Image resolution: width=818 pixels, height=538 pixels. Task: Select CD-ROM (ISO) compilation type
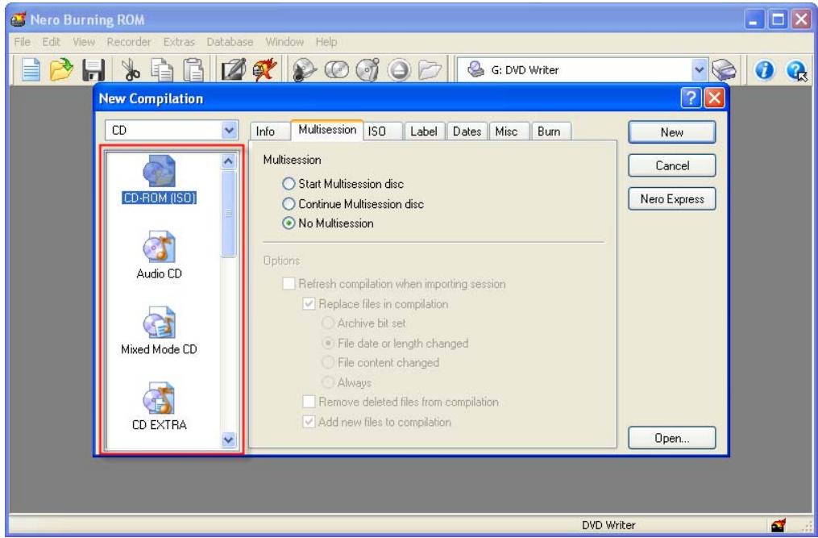point(159,179)
